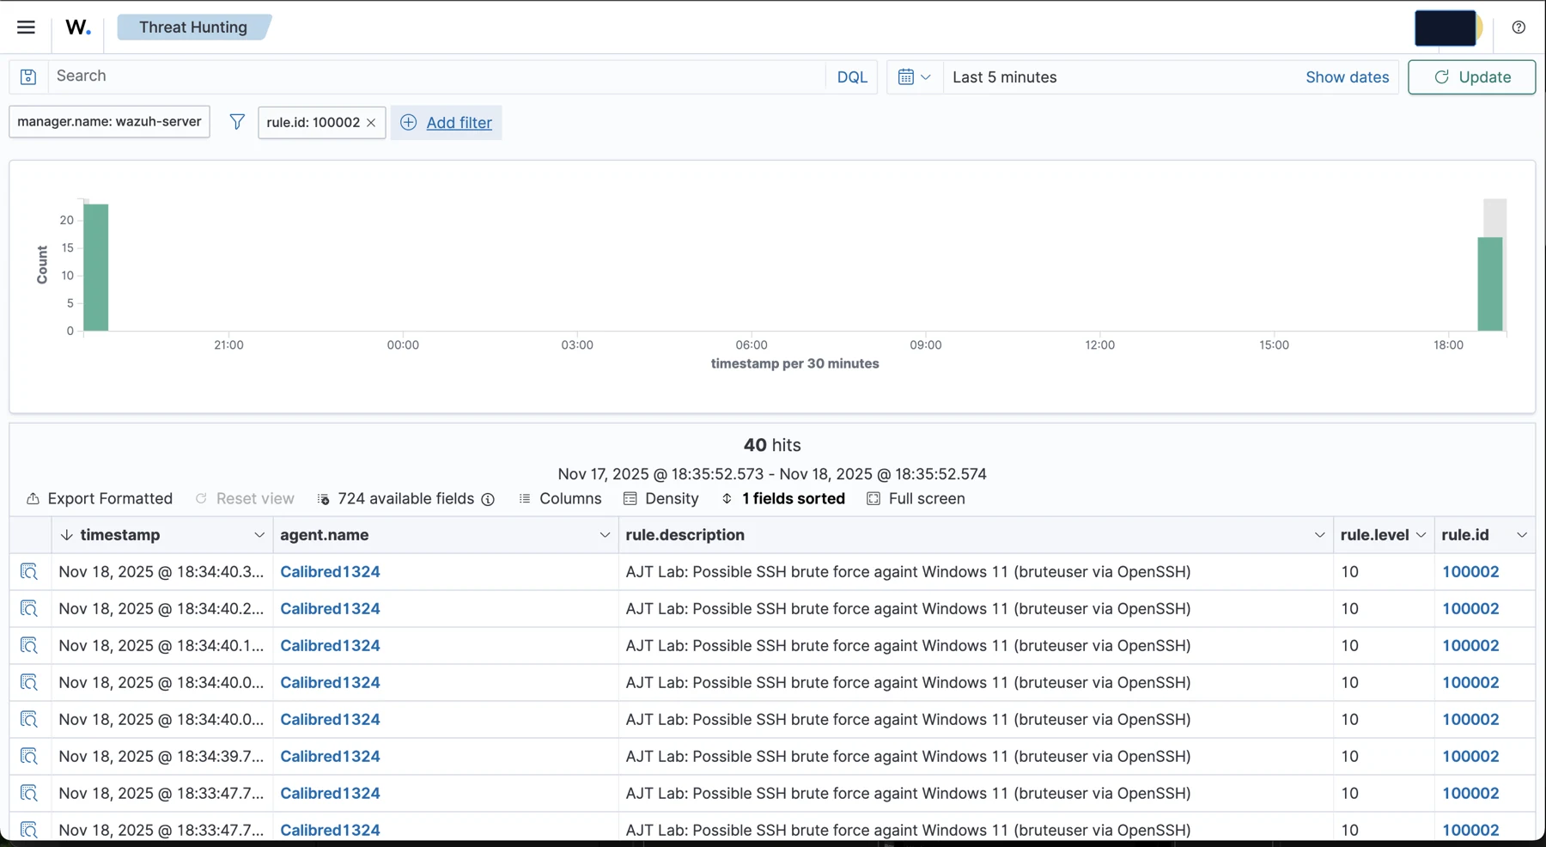Open rule.description column options chevron

[1319, 535]
